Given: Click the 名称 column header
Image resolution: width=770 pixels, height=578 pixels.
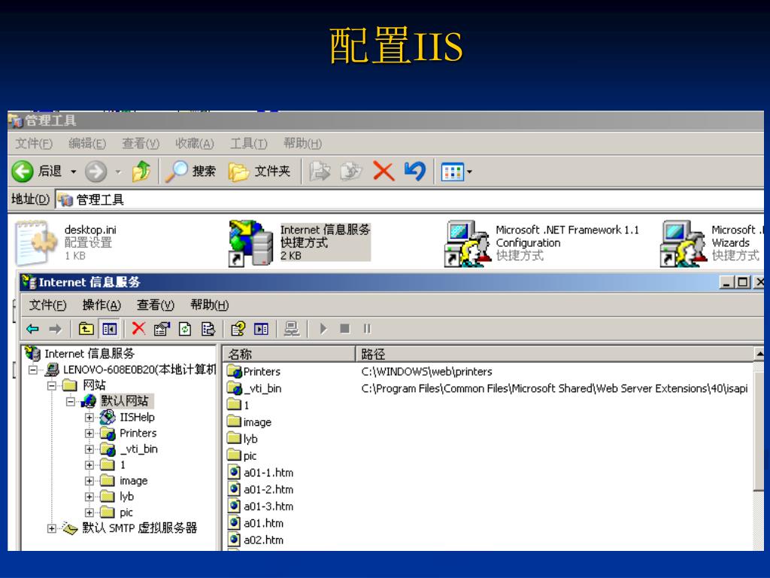Looking at the screenshot, I should 289,354.
